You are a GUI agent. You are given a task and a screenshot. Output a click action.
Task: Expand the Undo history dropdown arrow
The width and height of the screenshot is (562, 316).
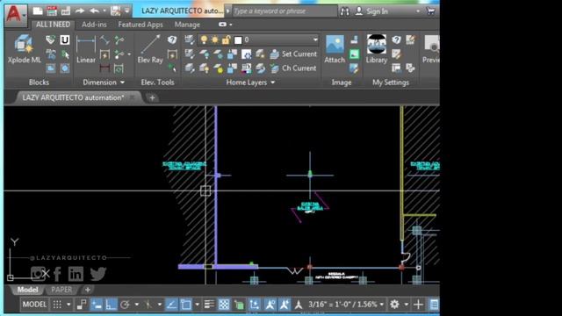click(104, 11)
